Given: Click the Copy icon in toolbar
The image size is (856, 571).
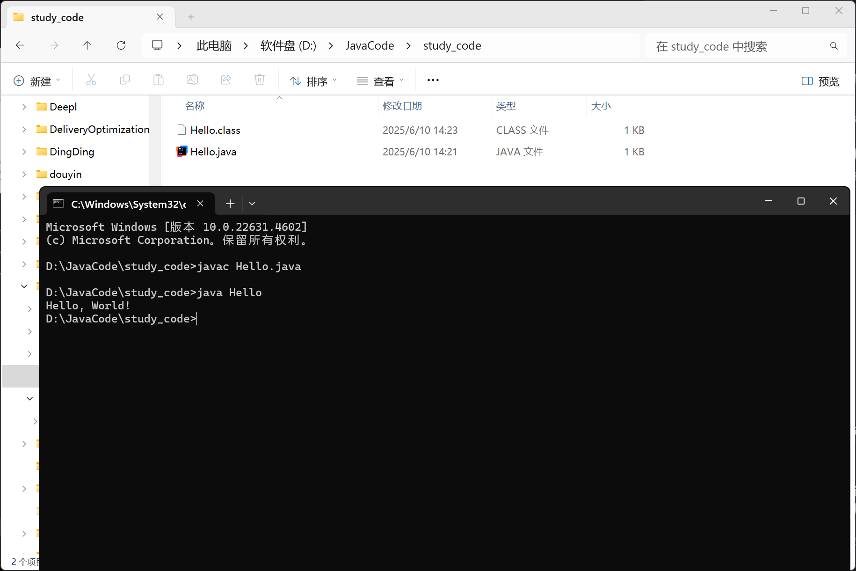Looking at the screenshot, I should pos(125,80).
